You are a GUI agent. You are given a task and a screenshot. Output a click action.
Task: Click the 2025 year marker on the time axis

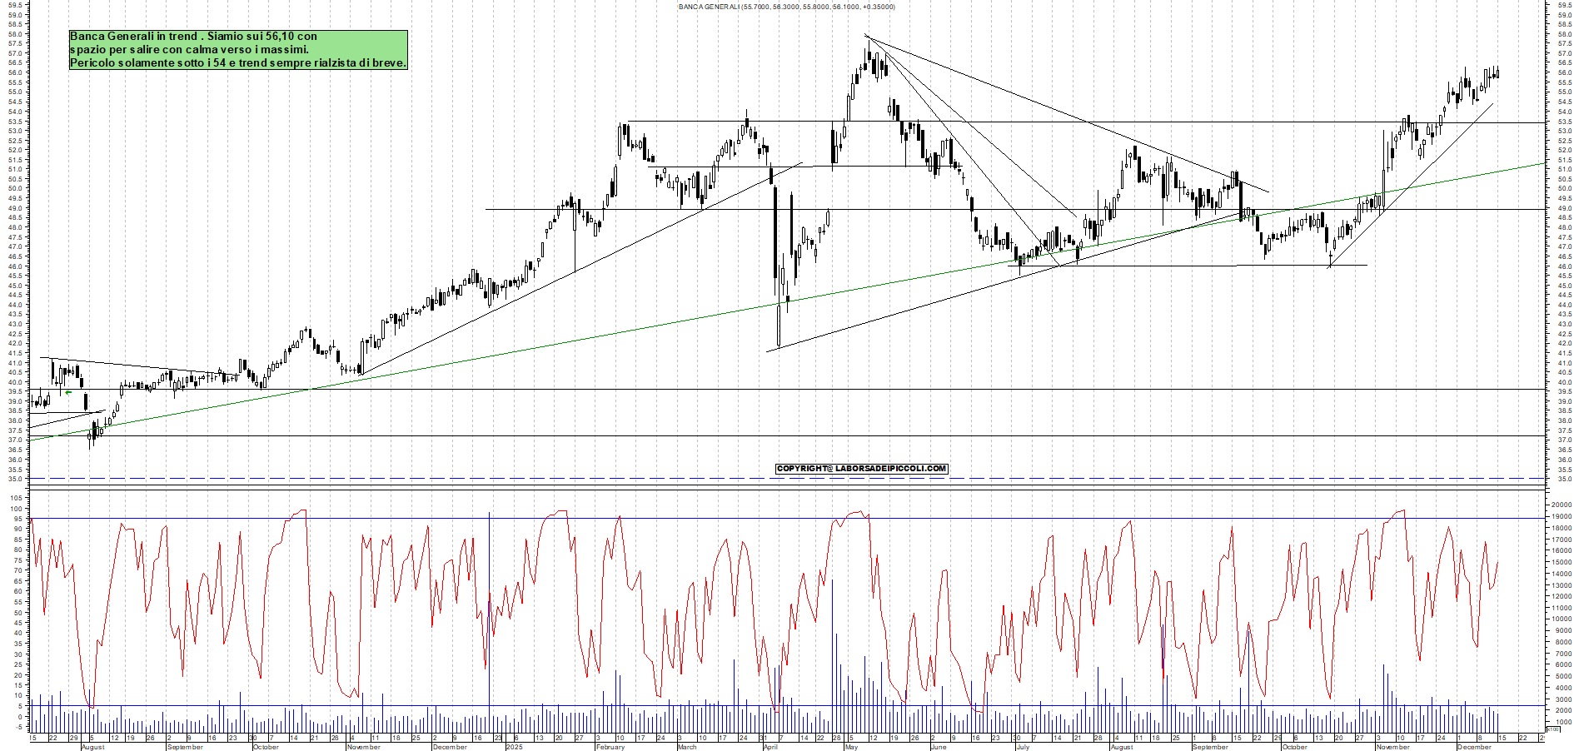(x=514, y=747)
